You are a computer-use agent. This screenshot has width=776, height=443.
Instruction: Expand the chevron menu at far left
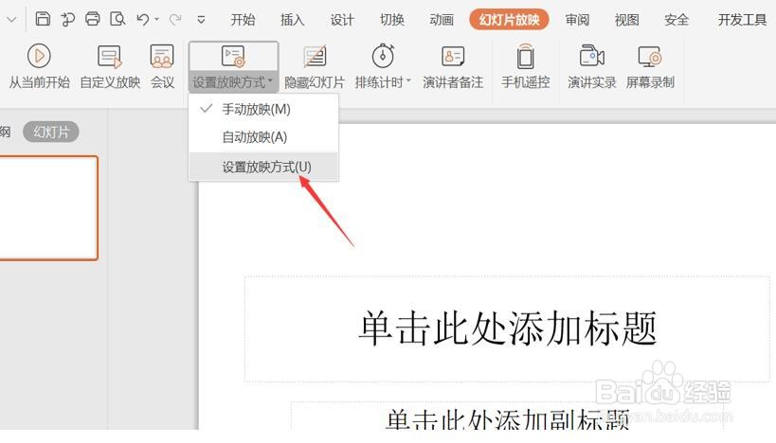(x=11, y=20)
